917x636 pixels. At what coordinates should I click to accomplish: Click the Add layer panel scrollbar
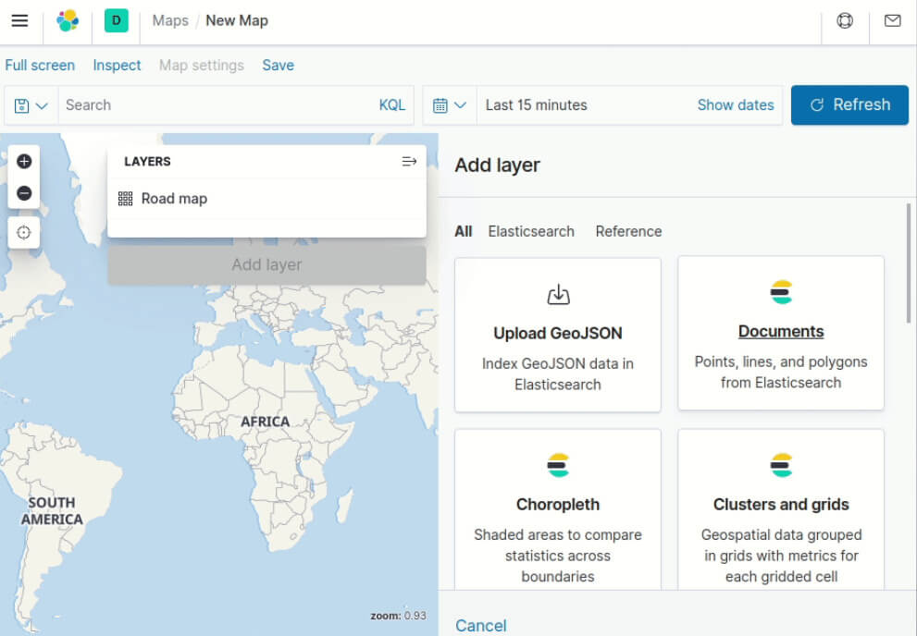(x=909, y=263)
